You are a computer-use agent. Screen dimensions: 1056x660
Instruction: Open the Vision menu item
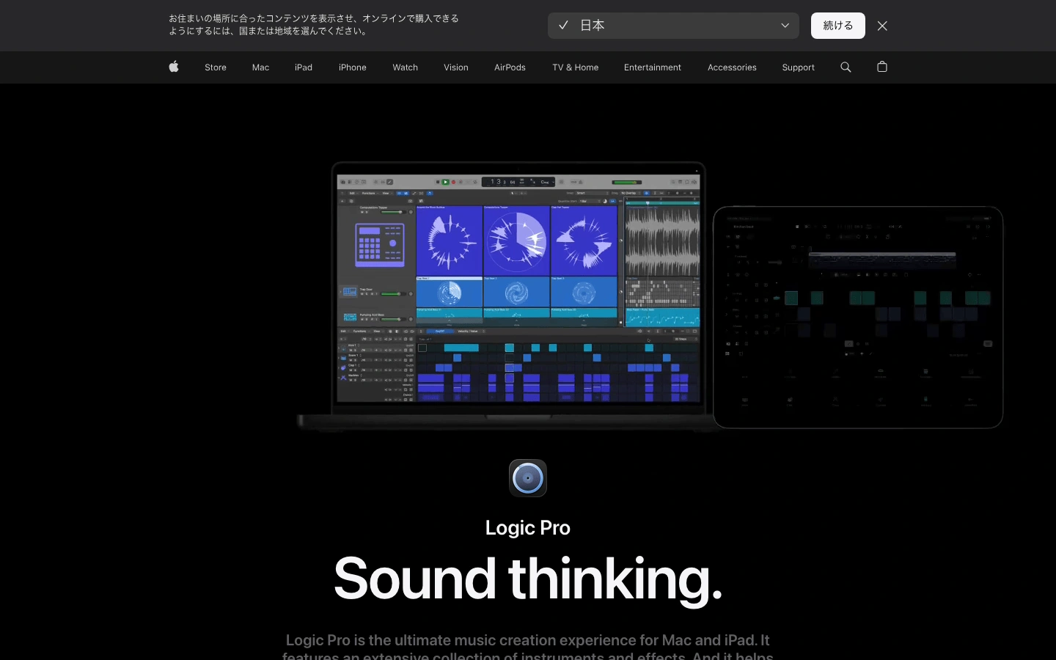pyautogui.click(x=456, y=67)
